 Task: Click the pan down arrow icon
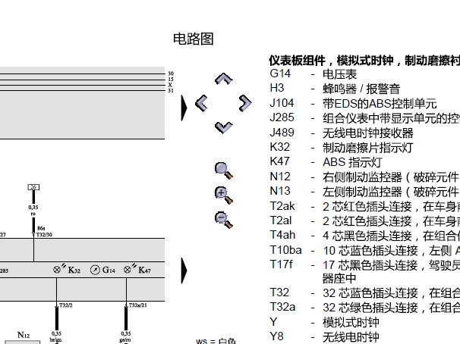click(x=223, y=127)
